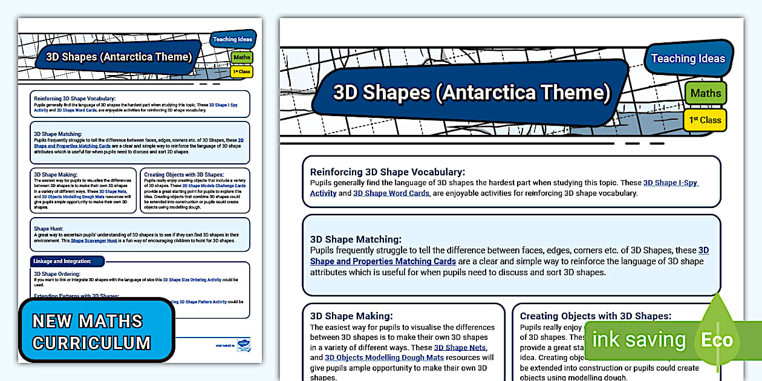Open the 3D Shape Word Cards link

tap(391, 194)
